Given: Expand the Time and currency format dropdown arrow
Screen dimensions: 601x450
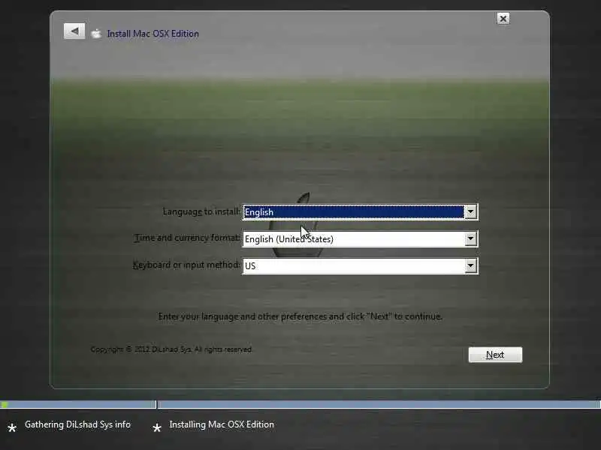Looking at the screenshot, I should [471, 238].
